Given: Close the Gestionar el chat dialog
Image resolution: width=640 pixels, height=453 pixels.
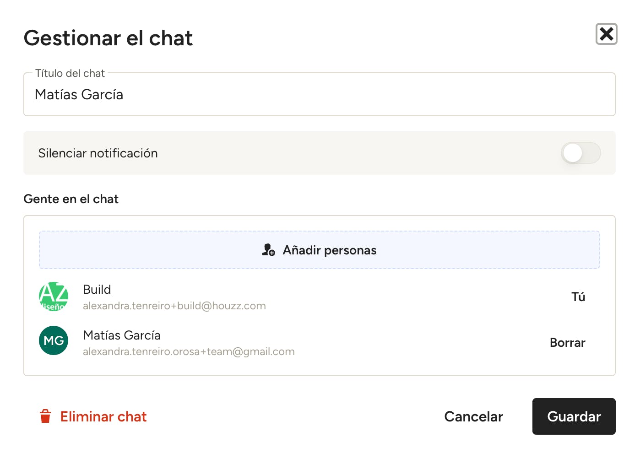Looking at the screenshot, I should (x=606, y=34).
